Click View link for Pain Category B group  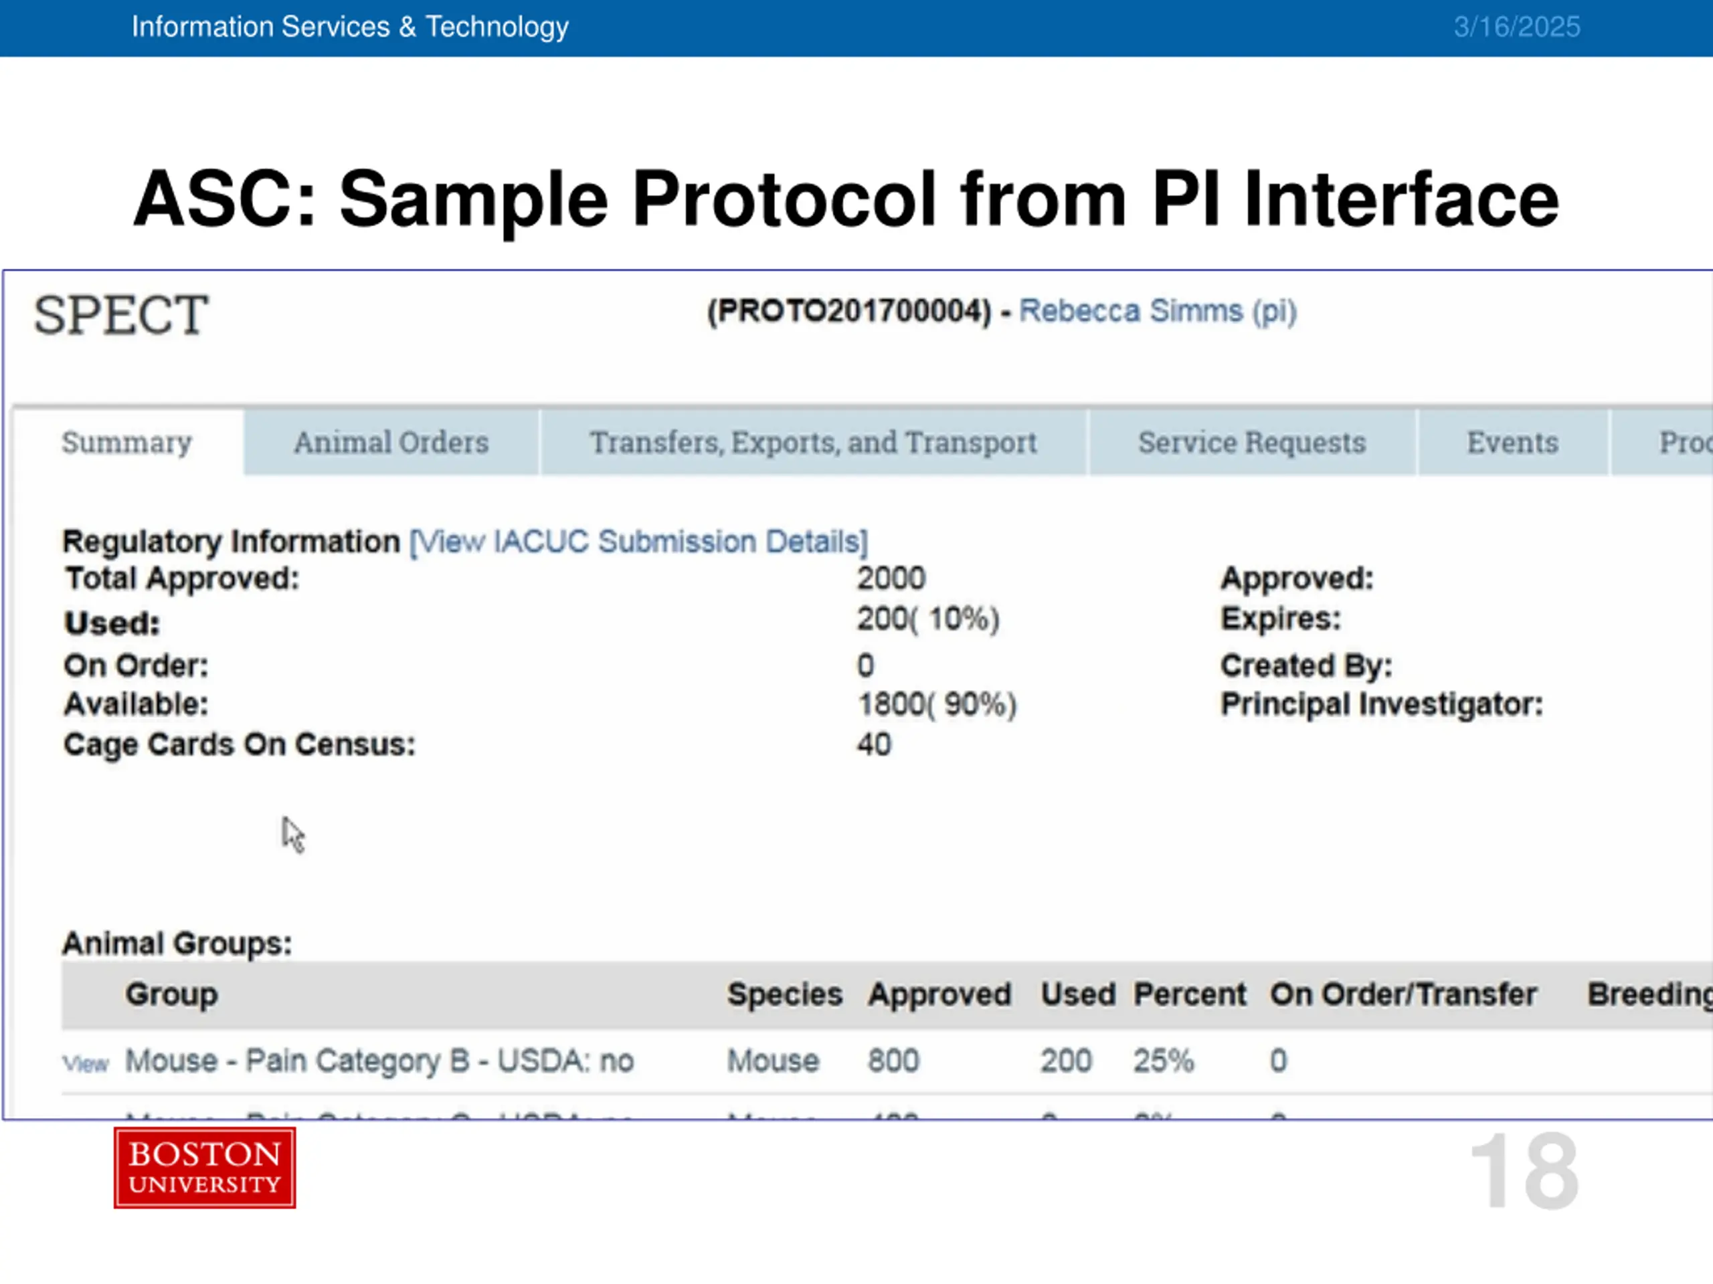[x=86, y=1063]
